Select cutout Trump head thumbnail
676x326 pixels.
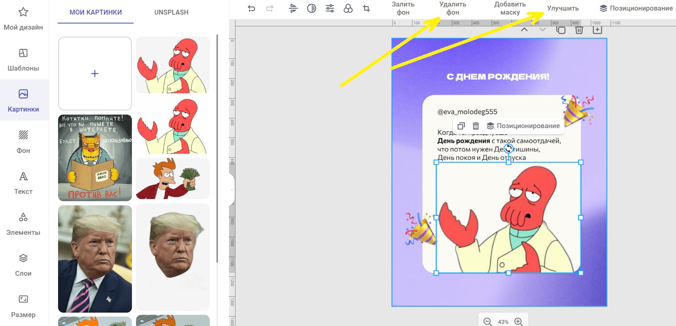(x=173, y=257)
